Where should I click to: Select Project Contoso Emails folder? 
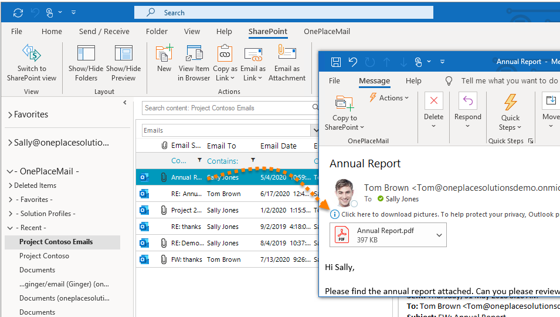tap(63, 242)
